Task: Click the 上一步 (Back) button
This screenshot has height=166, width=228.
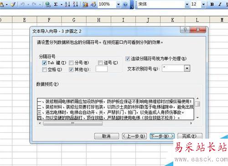Action: click(135, 136)
